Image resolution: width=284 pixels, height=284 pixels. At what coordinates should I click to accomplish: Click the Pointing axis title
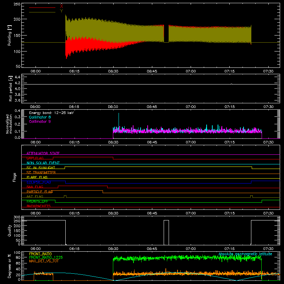pyautogui.click(x=10, y=35)
